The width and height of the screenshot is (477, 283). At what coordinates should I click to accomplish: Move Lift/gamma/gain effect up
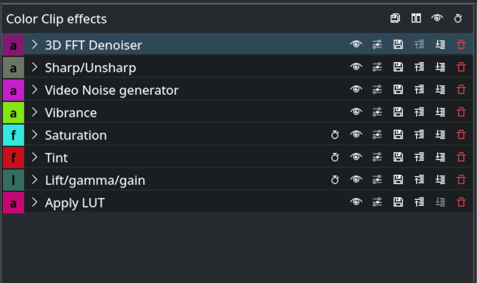pos(419,180)
